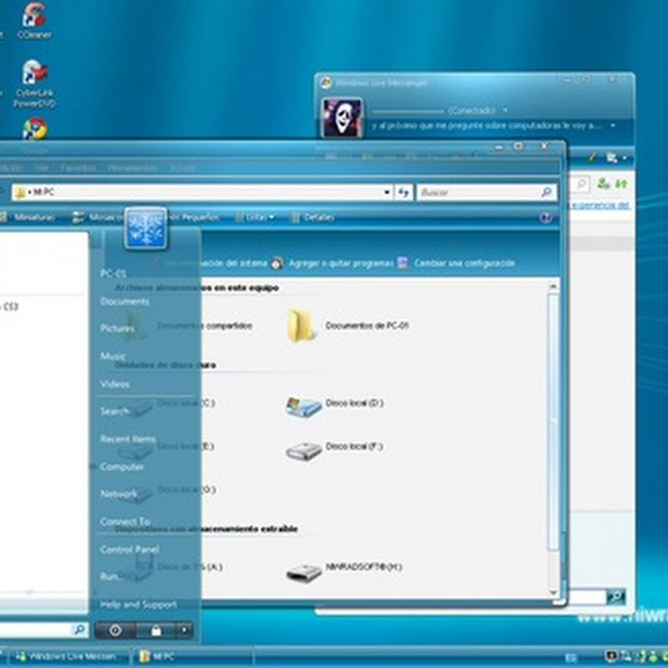Select Help and Support in the start menu
Viewport: 668px width, 668px height.
pyautogui.click(x=138, y=604)
